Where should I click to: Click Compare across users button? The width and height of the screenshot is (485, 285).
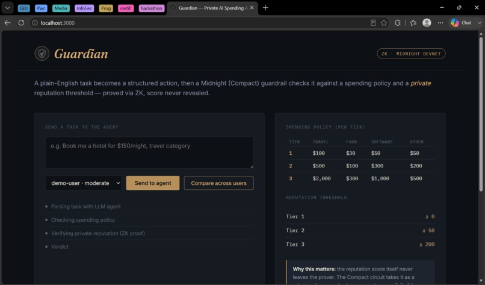click(x=218, y=183)
